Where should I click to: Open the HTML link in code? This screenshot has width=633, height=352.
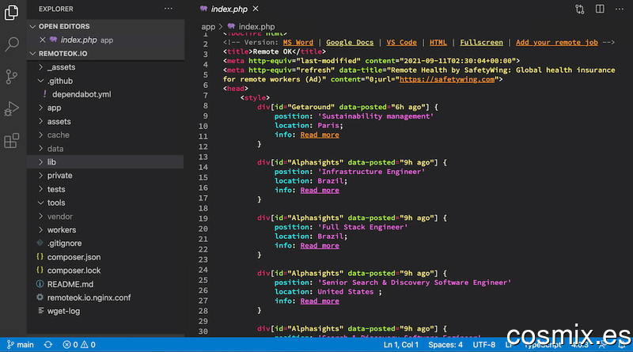pos(438,43)
